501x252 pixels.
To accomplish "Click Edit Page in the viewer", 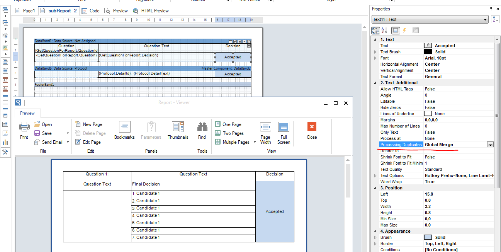I will (x=88, y=142).
